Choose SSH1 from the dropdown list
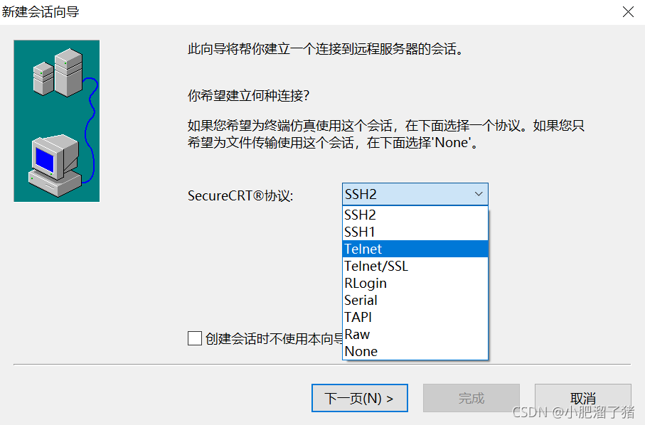Image resolution: width=645 pixels, height=425 pixels. pos(415,232)
